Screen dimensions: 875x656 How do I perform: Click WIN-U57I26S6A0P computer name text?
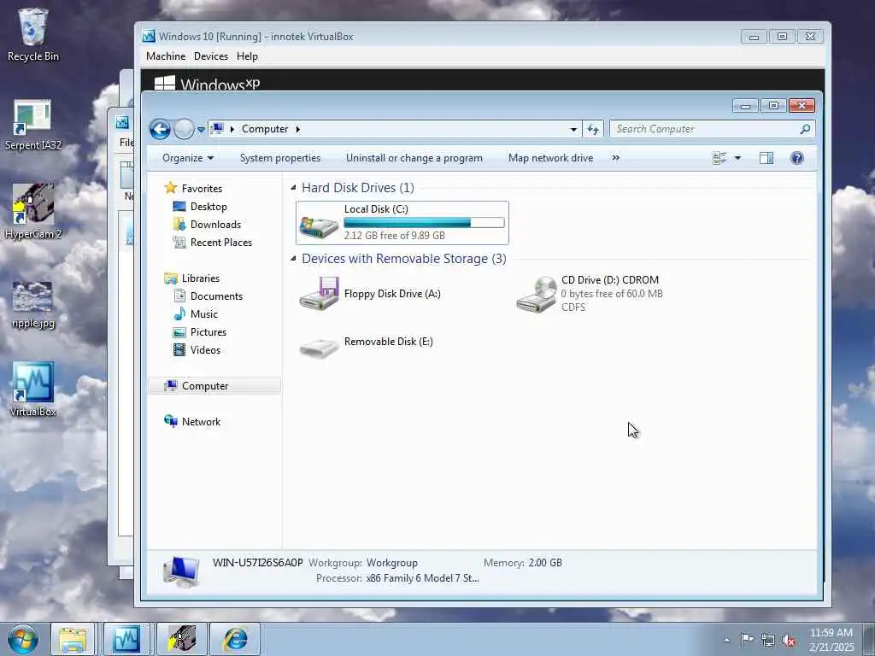click(257, 562)
